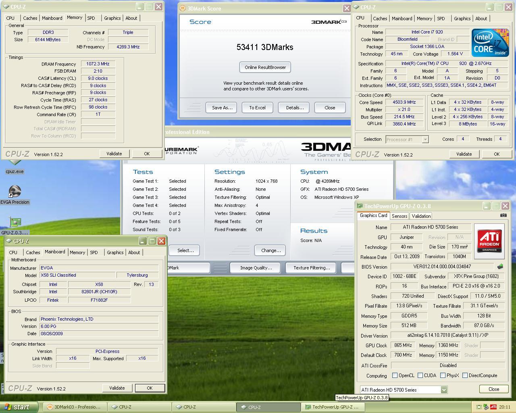Click the Select... tests button in 3DMark
516x413 pixels.
[x=185, y=250]
